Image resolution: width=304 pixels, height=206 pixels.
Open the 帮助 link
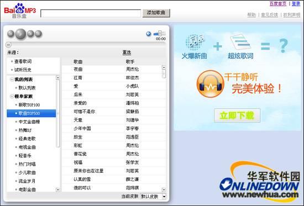(x=251, y=15)
